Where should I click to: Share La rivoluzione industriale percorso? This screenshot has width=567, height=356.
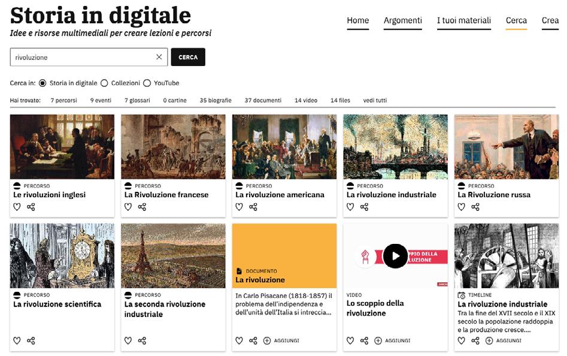coord(364,207)
